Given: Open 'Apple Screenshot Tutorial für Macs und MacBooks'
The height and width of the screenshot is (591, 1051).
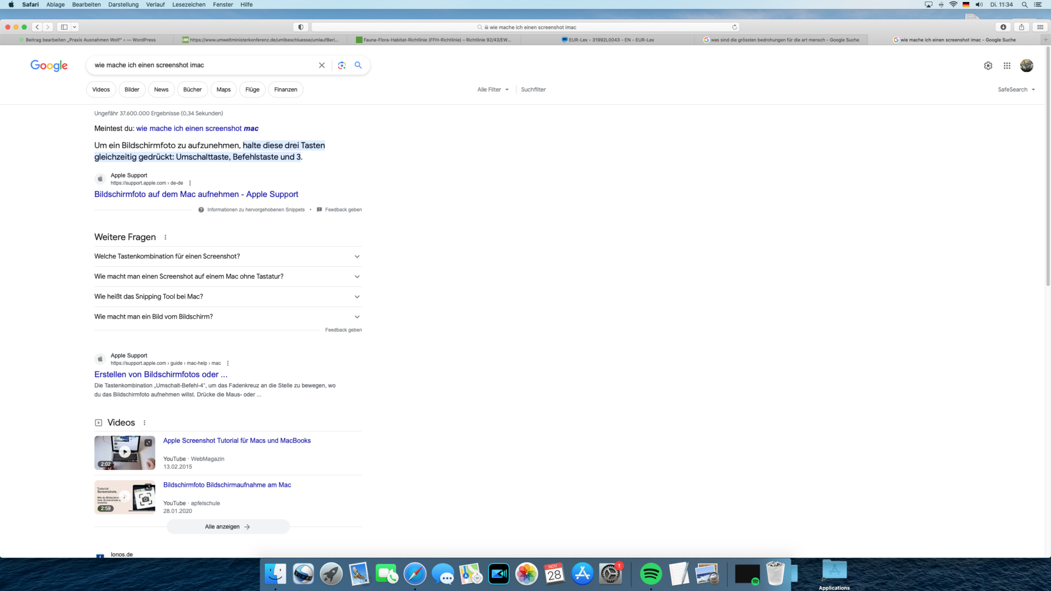Looking at the screenshot, I should pyautogui.click(x=237, y=441).
